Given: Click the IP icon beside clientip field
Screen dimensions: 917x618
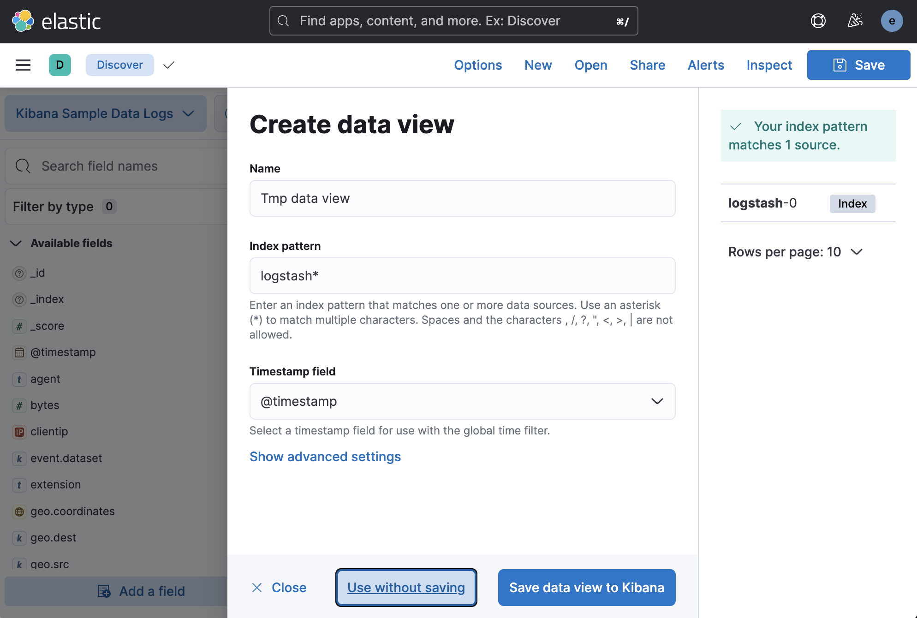Looking at the screenshot, I should pyautogui.click(x=19, y=432).
